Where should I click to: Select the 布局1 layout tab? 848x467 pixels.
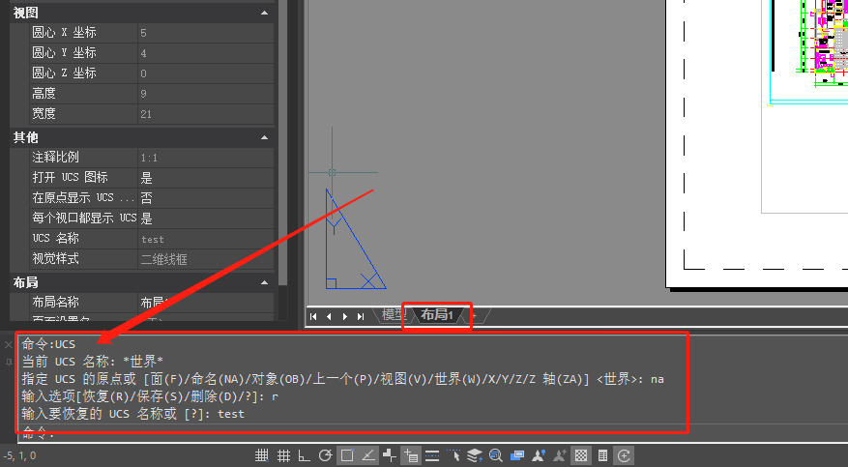[x=437, y=315]
